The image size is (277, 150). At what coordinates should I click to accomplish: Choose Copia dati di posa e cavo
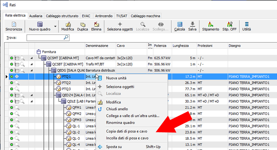[x=132, y=131]
